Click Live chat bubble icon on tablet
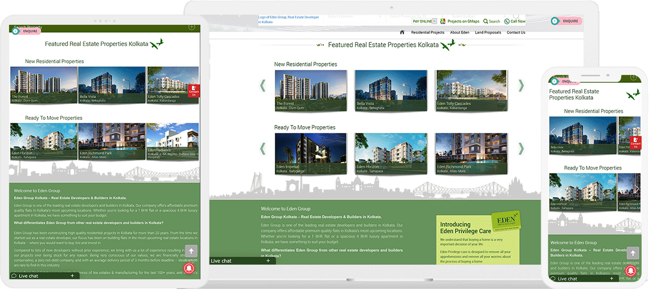649x290 pixels. pyautogui.click(x=14, y=276)
